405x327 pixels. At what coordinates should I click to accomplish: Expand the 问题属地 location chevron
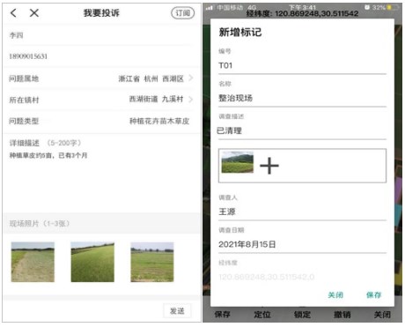191,78
